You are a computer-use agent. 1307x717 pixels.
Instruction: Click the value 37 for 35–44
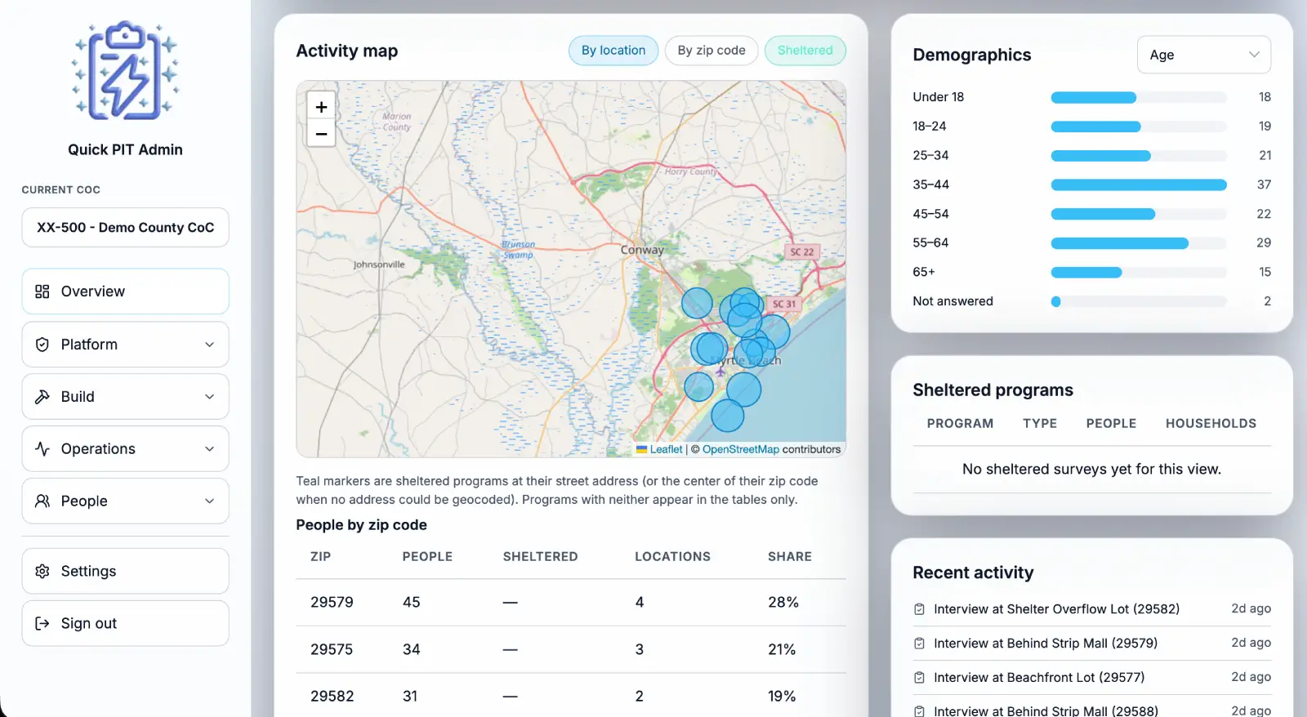[x=1264, y=185]
